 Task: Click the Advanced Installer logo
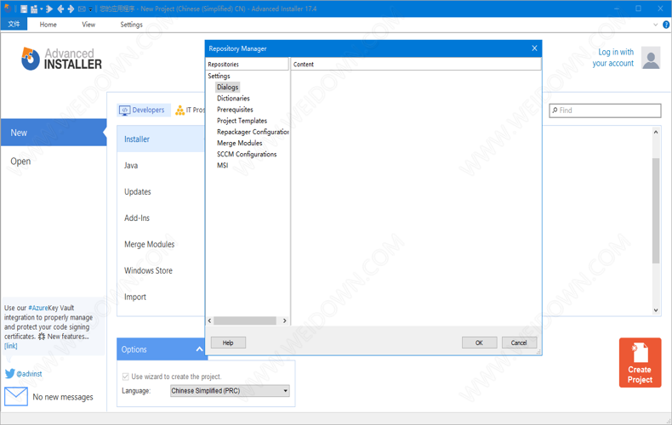pos(61,59)
